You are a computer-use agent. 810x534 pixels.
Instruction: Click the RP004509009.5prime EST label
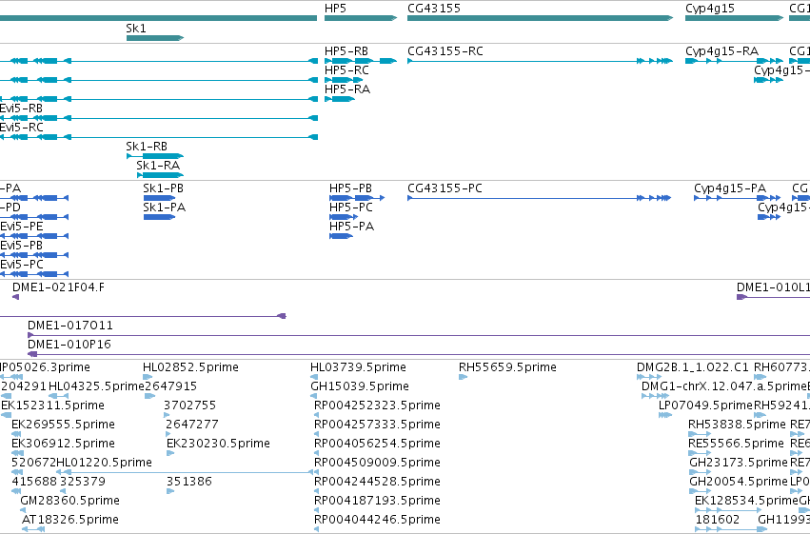[377, 464]
